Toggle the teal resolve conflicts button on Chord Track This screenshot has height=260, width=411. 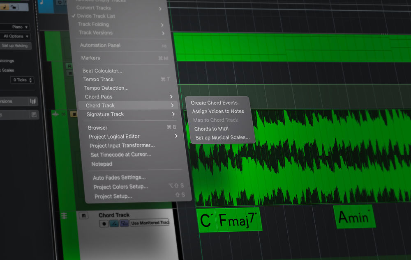click(114, 224)
